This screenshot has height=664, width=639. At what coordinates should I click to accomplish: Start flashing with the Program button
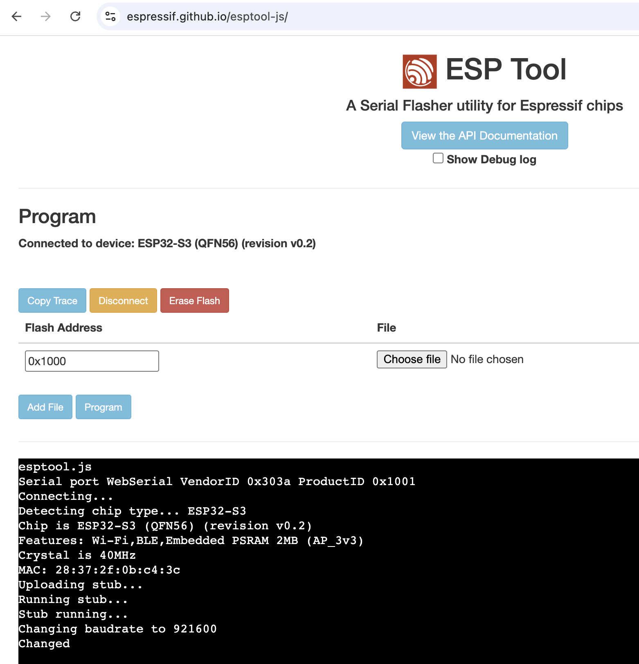click(x=103, y=407)
